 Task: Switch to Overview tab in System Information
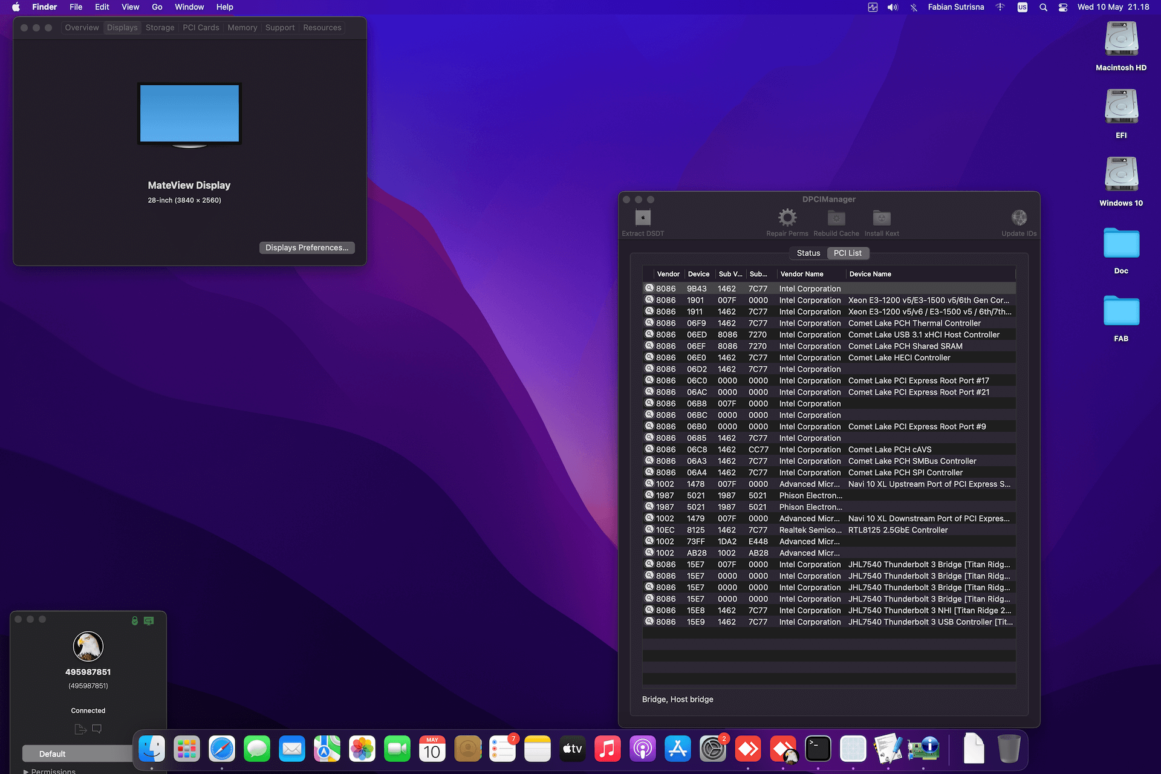coord(82,28)
